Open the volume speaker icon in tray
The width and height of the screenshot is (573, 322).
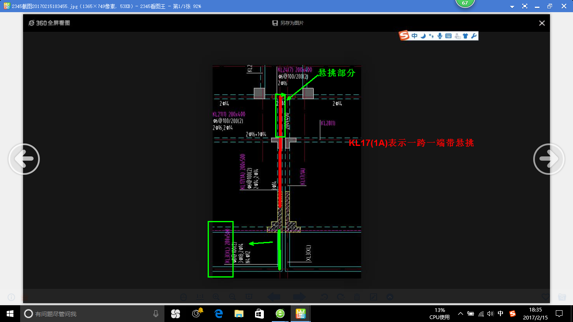(490, 314)
